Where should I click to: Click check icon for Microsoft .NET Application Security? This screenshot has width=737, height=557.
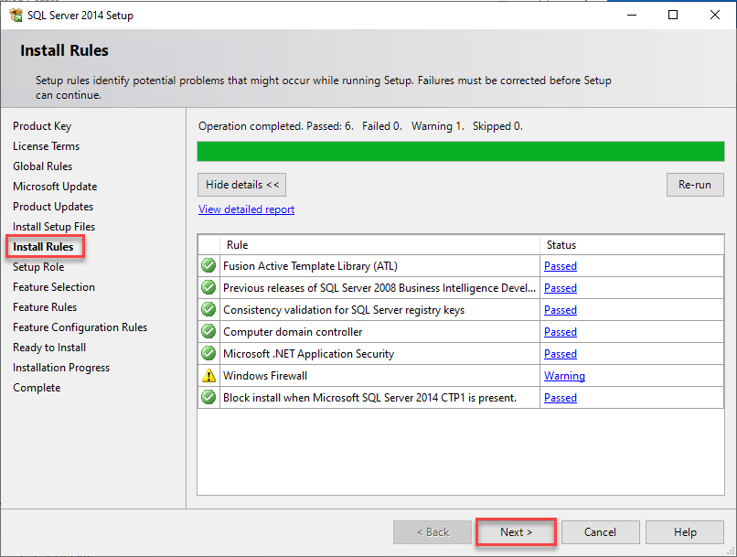coord(208,353)
